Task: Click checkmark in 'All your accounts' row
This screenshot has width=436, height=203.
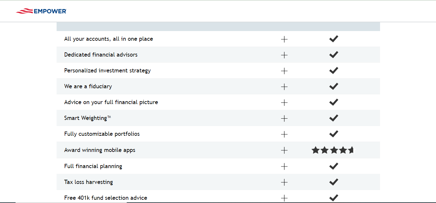Action: click(333, 39)
